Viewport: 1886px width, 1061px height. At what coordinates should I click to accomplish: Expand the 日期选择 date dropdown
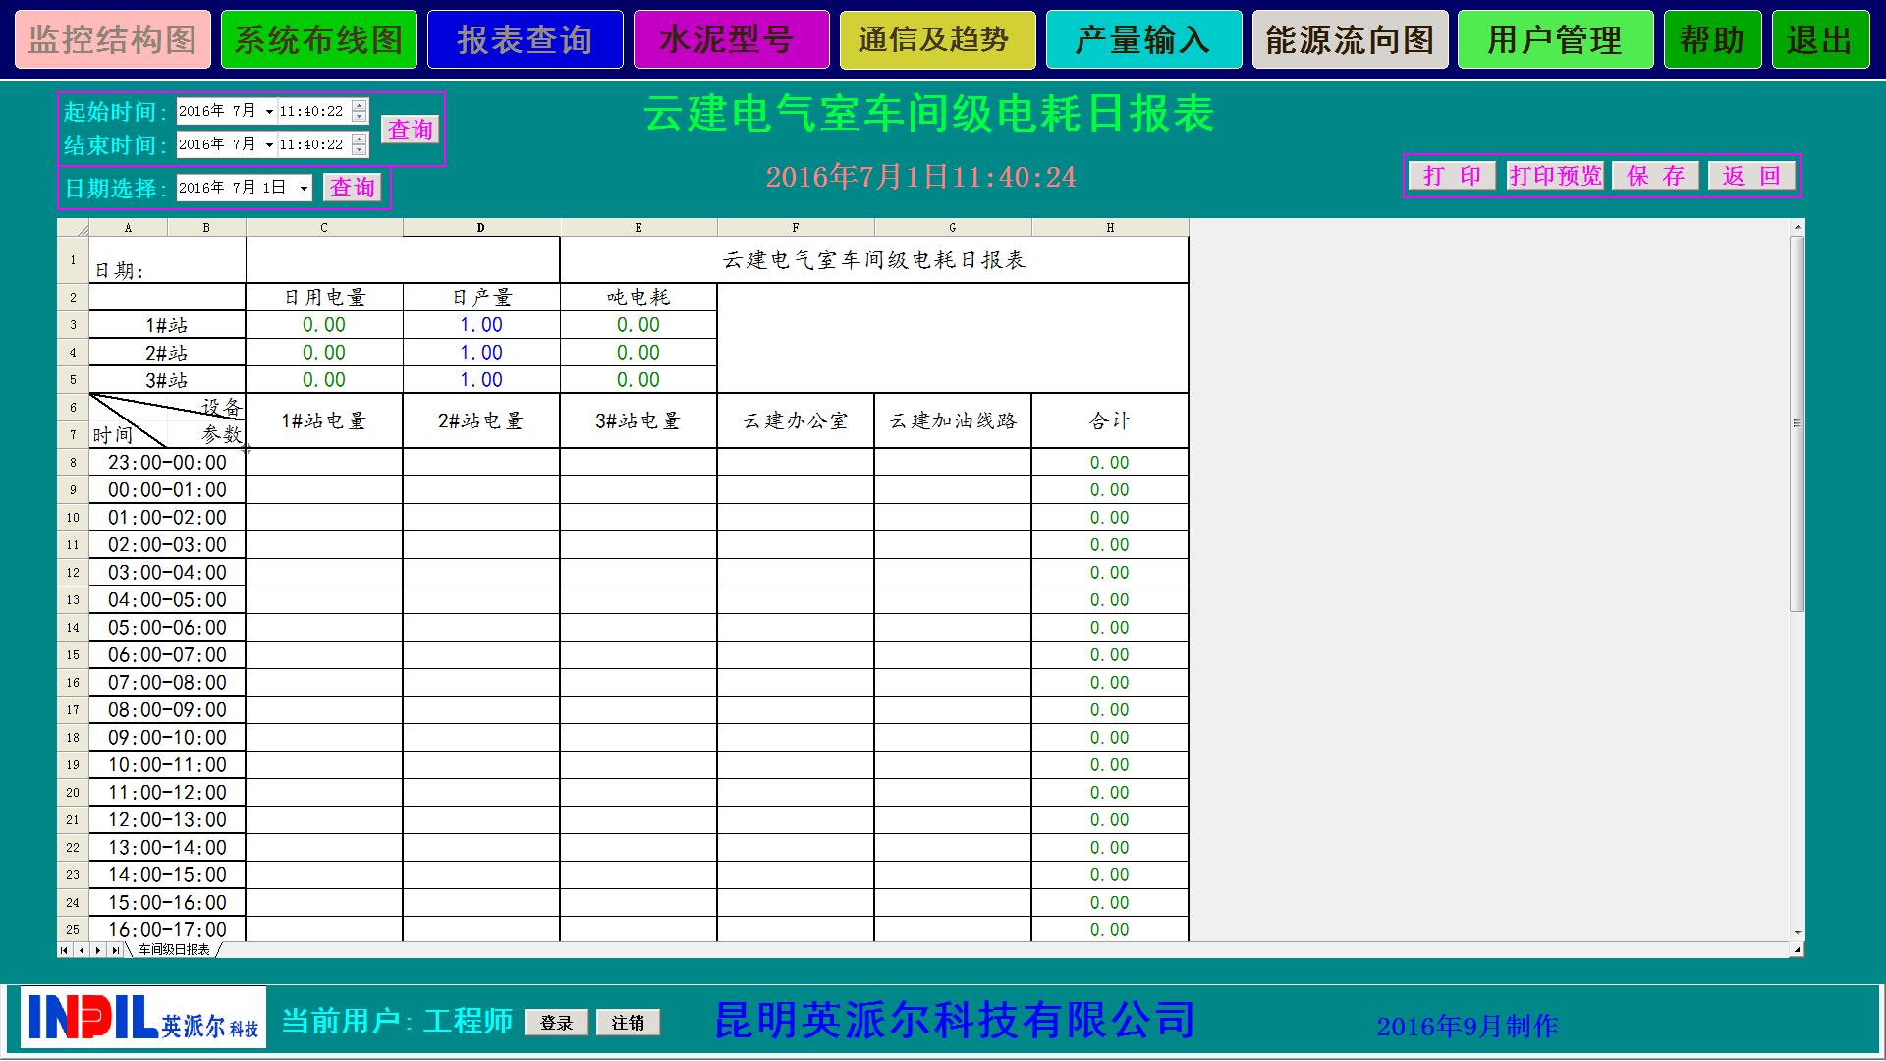point(304,188)
